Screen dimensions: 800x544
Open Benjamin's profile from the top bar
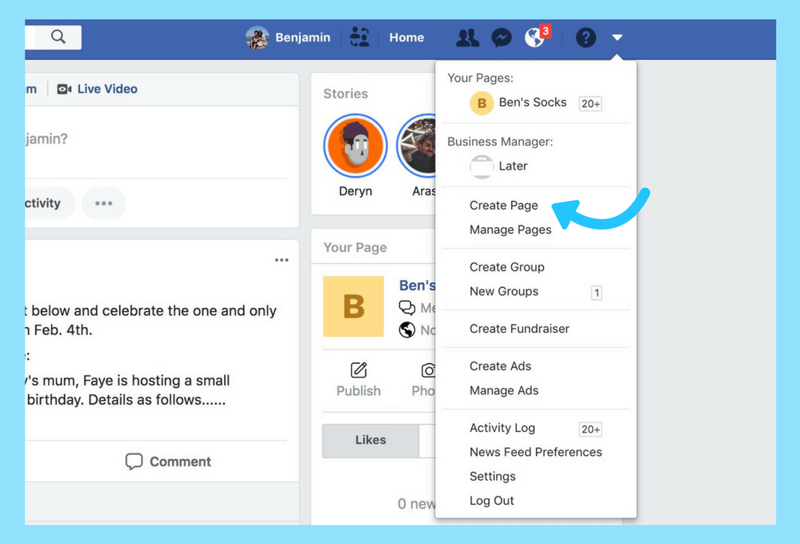tap(289, 38)
